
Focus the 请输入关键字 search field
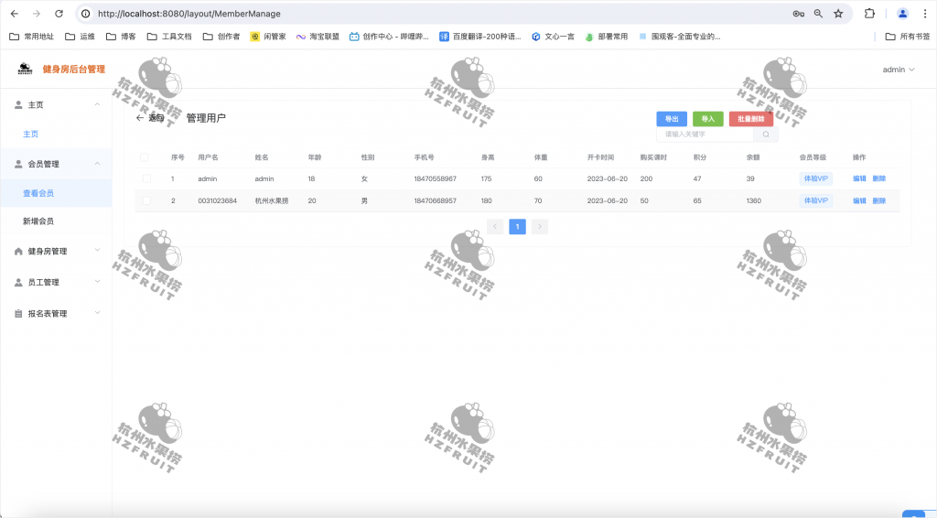(x=705, y=135)
